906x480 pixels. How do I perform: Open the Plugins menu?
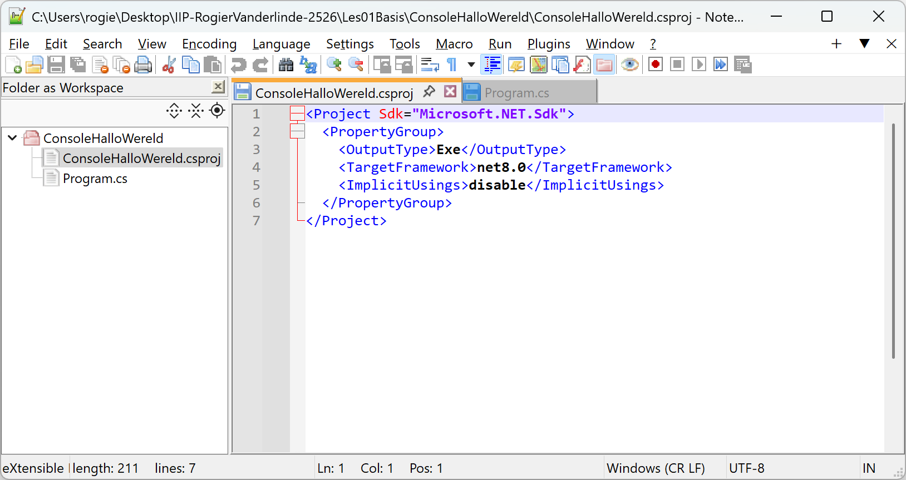coord(549,44)
